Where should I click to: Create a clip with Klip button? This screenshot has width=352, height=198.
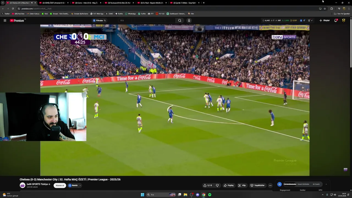pos(242,185)
